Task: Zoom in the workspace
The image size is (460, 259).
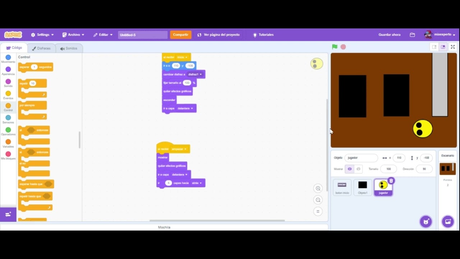Action: 318,188
